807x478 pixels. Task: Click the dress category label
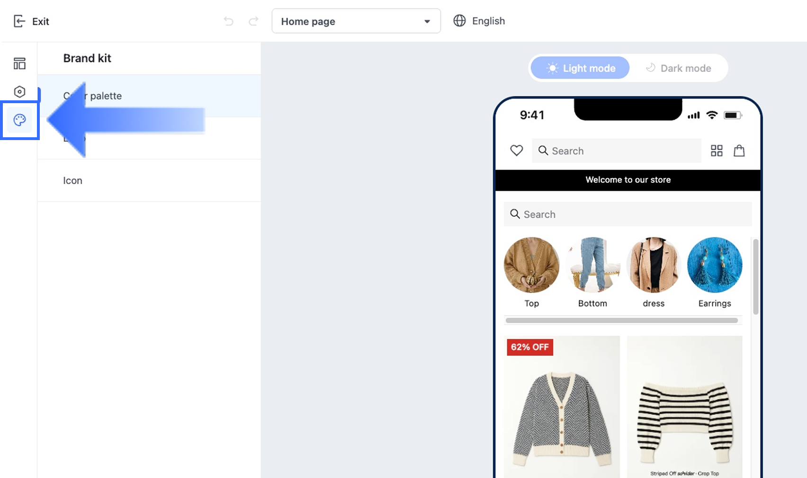(654, 303)
